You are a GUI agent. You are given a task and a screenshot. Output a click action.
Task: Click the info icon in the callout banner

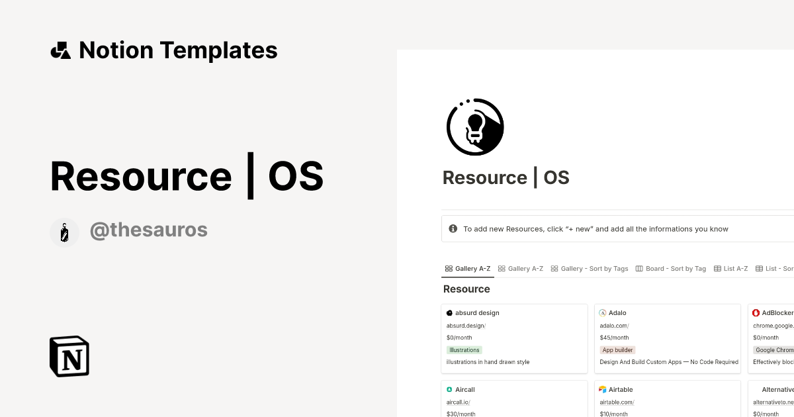[453, 228]
